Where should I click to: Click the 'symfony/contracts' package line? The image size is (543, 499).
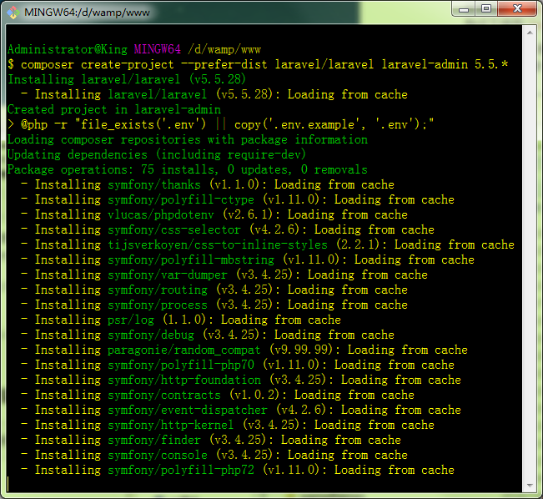point(218,395)
